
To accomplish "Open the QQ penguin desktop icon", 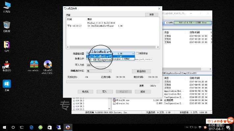I will (7, 65).
